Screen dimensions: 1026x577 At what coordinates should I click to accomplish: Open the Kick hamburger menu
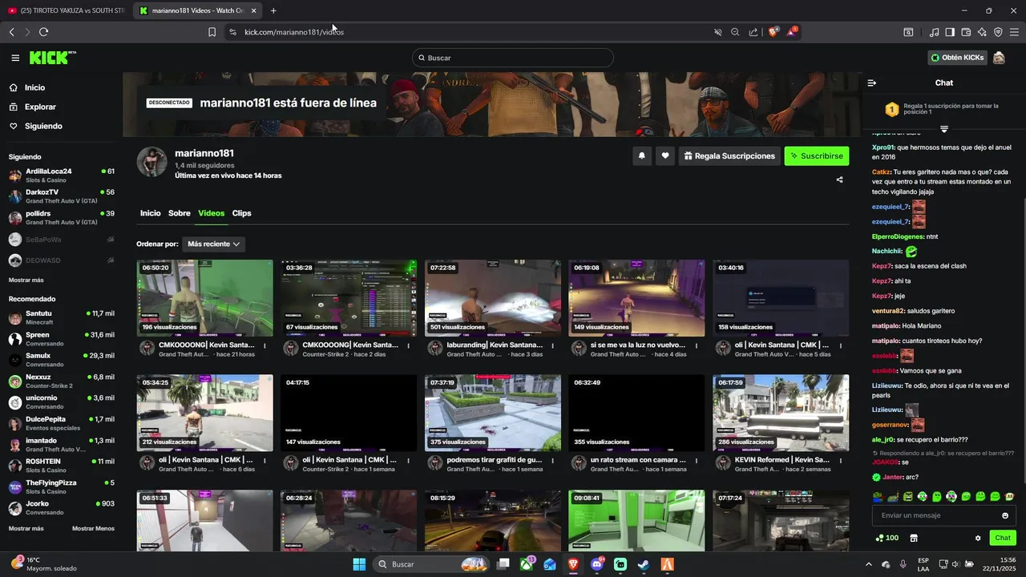point(15,58)
